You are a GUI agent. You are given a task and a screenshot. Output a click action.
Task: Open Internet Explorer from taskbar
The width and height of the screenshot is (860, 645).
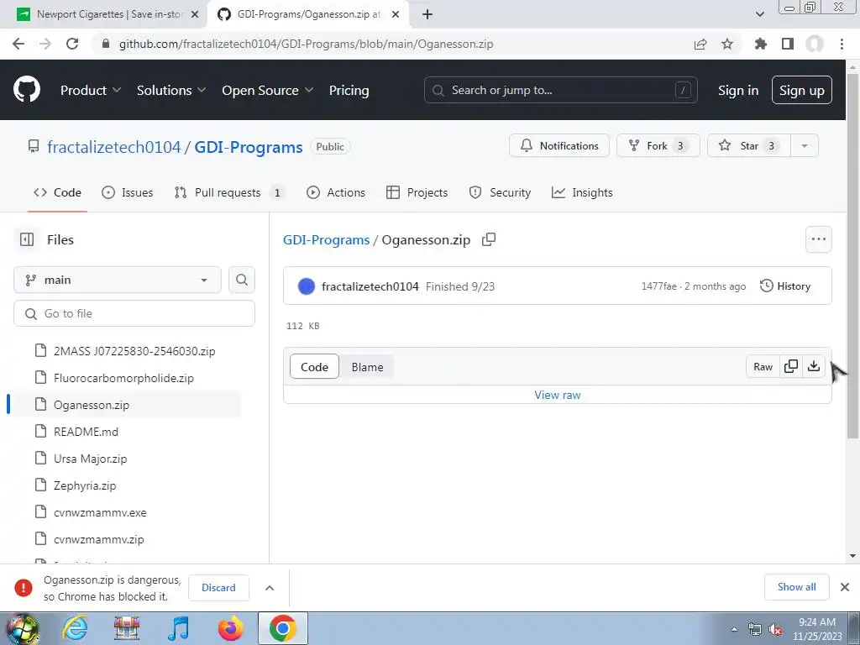coord(75,628)
